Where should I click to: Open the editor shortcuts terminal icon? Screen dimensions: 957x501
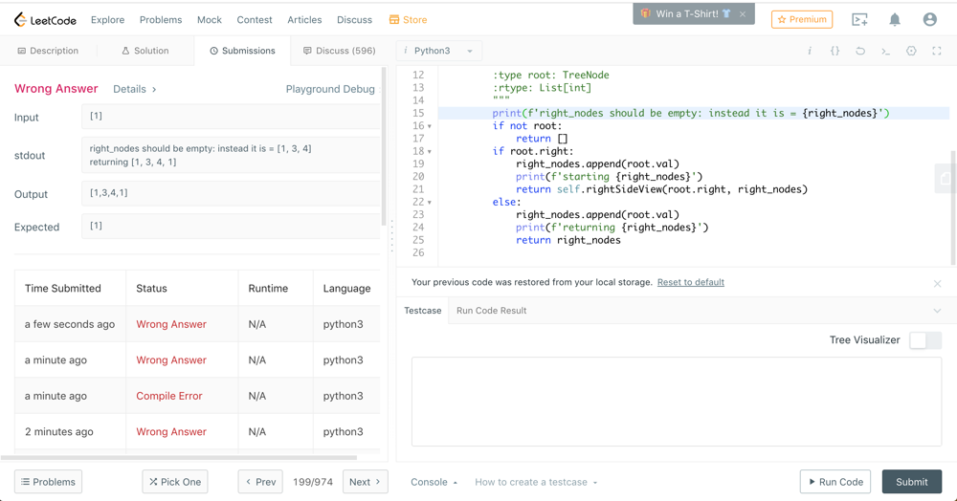coord(885,51)
